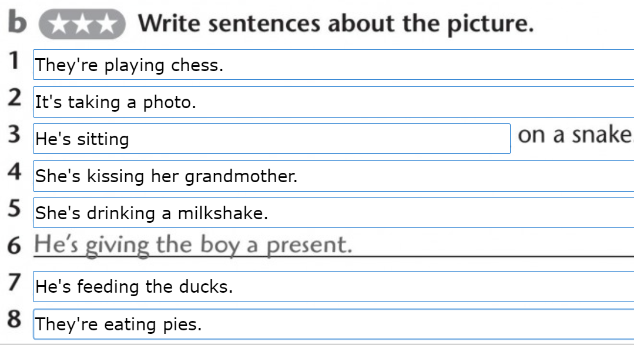Viewport: 634px width, 345px height.
Task: Click the "She's kissing her grandmother." field
Action: click(334, 176)
